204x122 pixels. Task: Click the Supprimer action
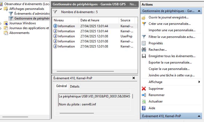coord(156,89)
